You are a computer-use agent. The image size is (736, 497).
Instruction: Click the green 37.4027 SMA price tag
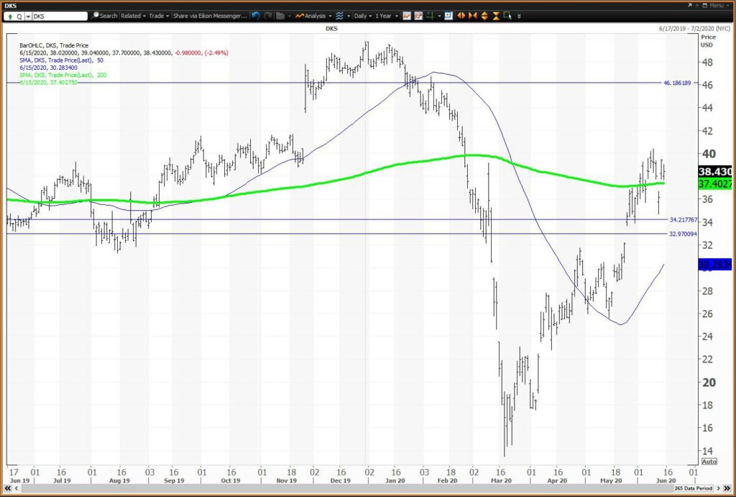click(x=715, y=183)
